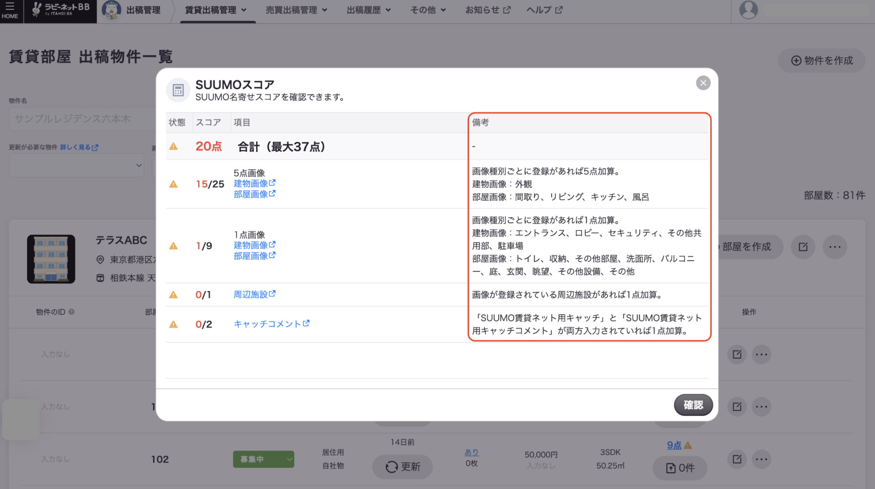Screen dimensions: 875x489
Task: Close the SUUMOスコア dialog with the X
Action: click(x=703, y=83)
